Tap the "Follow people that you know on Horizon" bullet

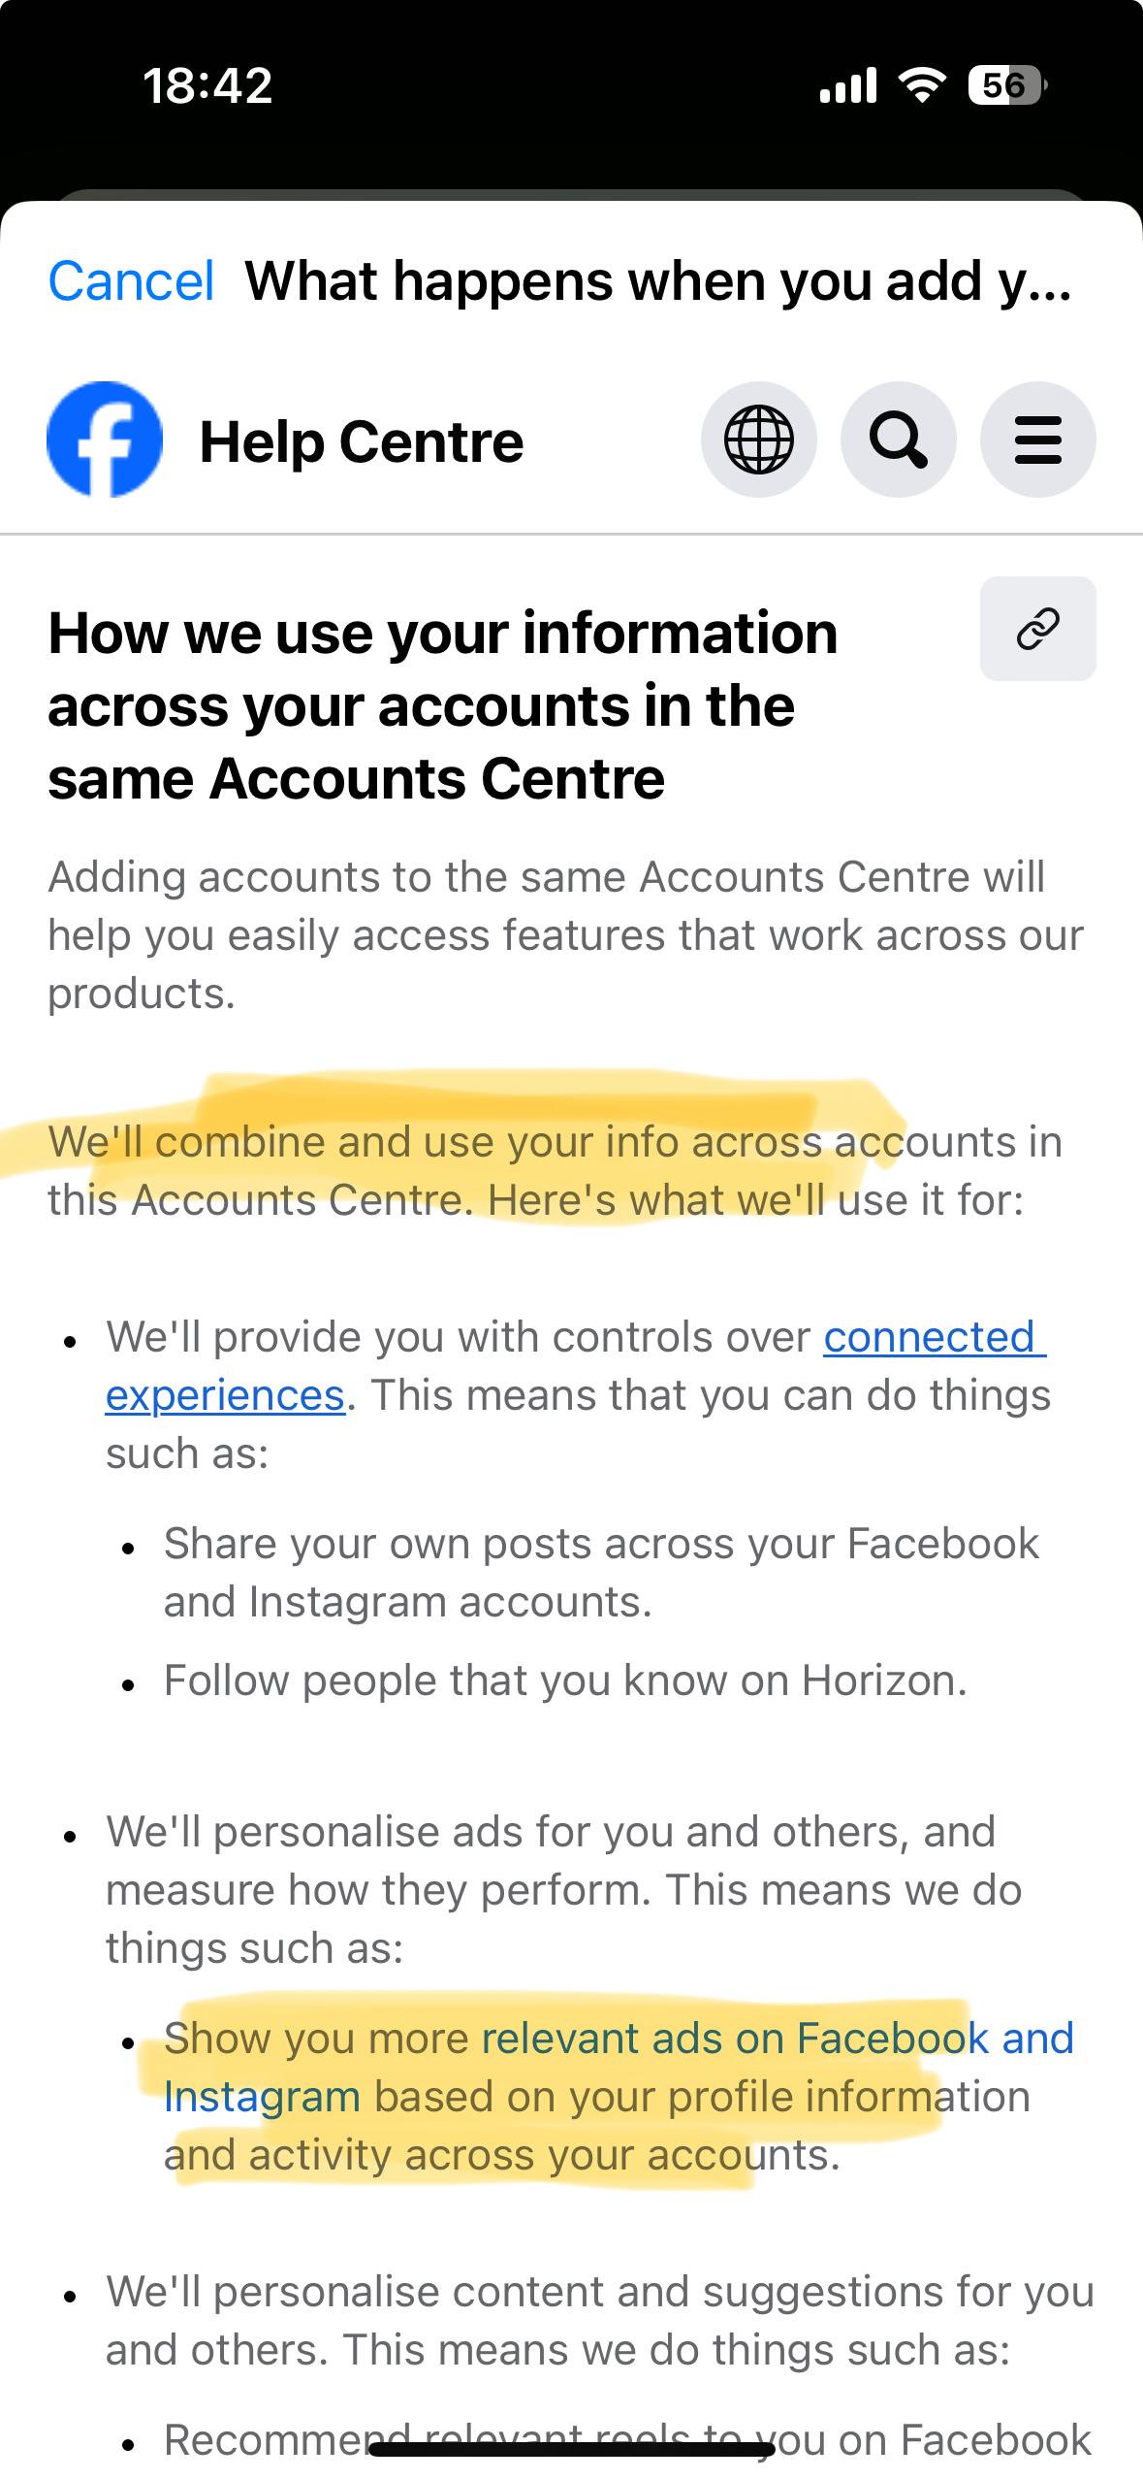pos(565,1681)
